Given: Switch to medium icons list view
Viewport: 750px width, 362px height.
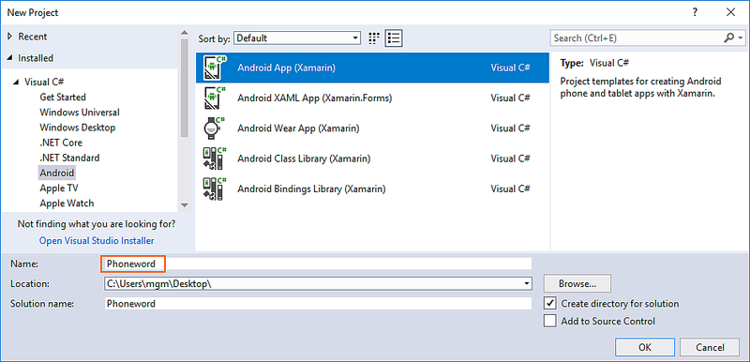Looking at the screenshot, I should pyautogui.click(x=394, y=38).
